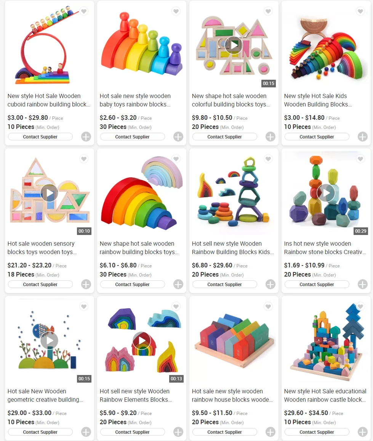Viewport: 373px width, 441px height.
Task: Add baby toys rainbow blocks to compare plus
Action: point(178,137)
